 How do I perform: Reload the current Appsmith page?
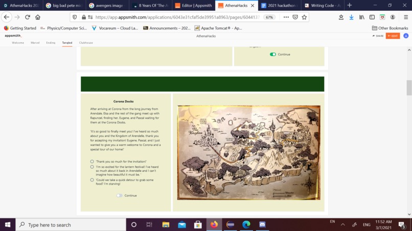27,17
